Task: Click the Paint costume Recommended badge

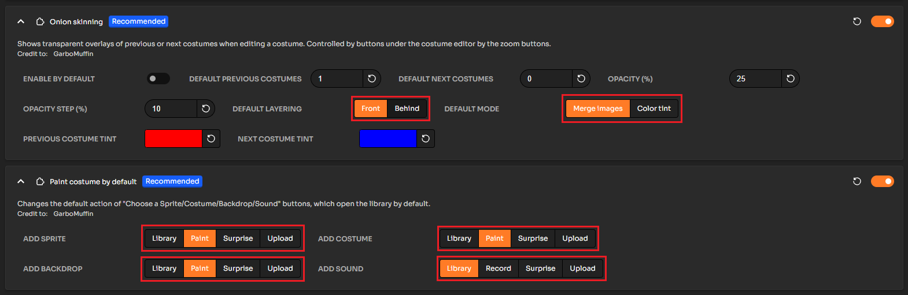Action: pos(172,181)
